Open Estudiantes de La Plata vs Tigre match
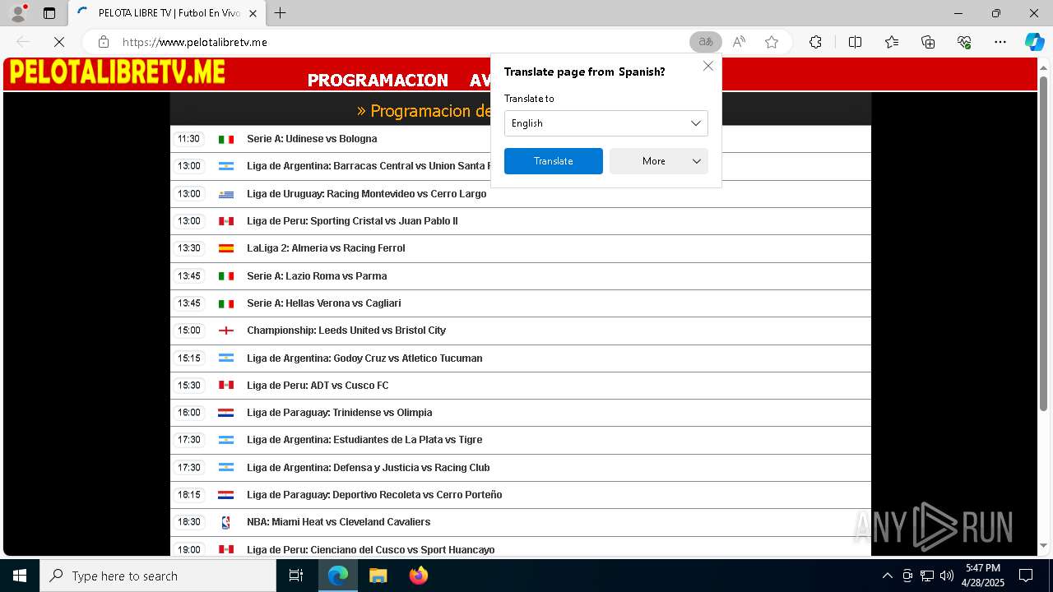 [364, 440]
